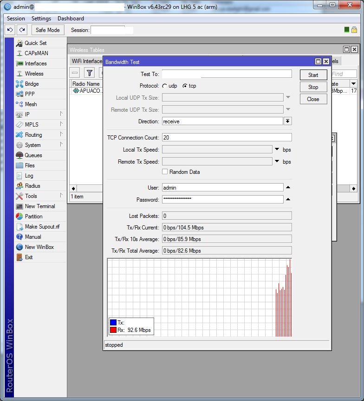Open Log in the sidebar
This screenshot has height=401, width=364.
[x=40, y=176]
